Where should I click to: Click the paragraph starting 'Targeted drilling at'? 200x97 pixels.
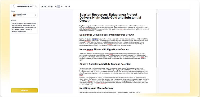point(114,71)
